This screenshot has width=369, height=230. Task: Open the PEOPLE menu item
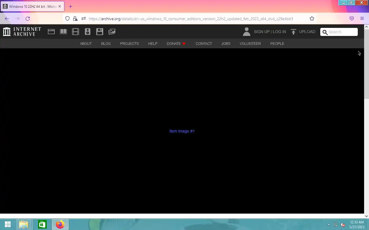coord(277,44)
